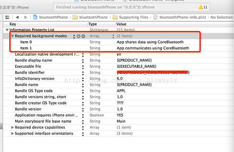Go back with the left arrow

coord(17,18)
